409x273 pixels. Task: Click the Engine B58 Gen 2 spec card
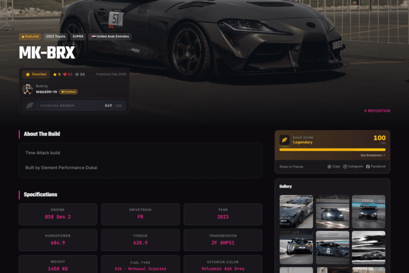58,214
